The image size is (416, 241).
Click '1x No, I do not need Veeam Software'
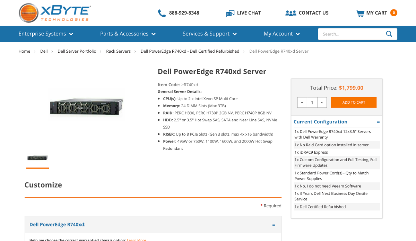337,186
